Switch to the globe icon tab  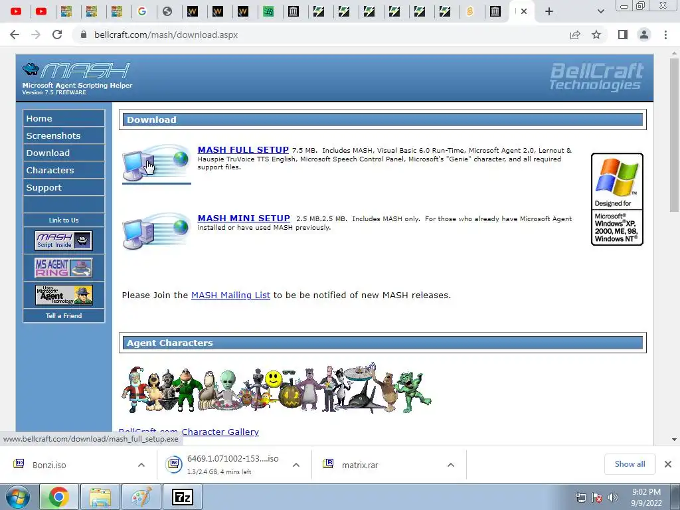[x=167, y=11]
